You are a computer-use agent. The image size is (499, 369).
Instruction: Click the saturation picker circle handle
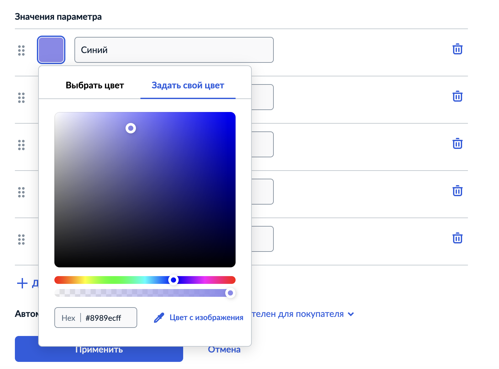[x=131, y=128]
